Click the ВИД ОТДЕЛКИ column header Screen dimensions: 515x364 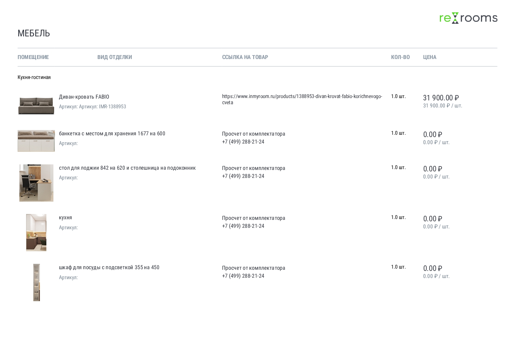click(114, 57)
